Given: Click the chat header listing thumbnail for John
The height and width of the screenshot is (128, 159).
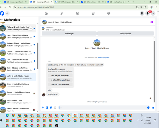Looking at the screenshot, I should point(45,22).
